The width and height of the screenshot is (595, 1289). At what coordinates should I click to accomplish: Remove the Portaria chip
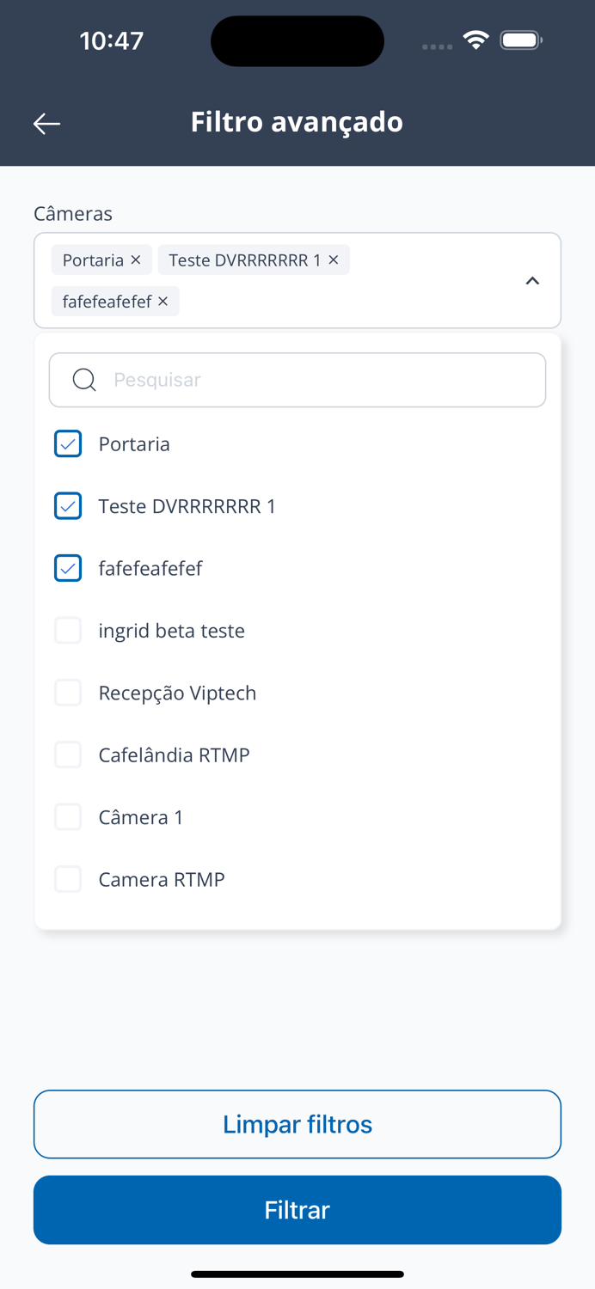136,260
